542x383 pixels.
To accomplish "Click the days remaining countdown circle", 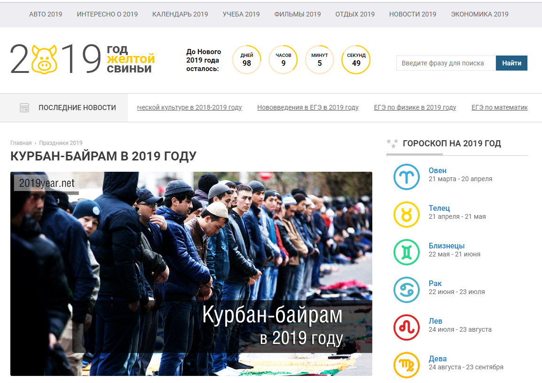I will pos(247,60).
